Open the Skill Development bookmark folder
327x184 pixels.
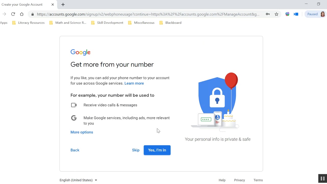click(107, 23)
